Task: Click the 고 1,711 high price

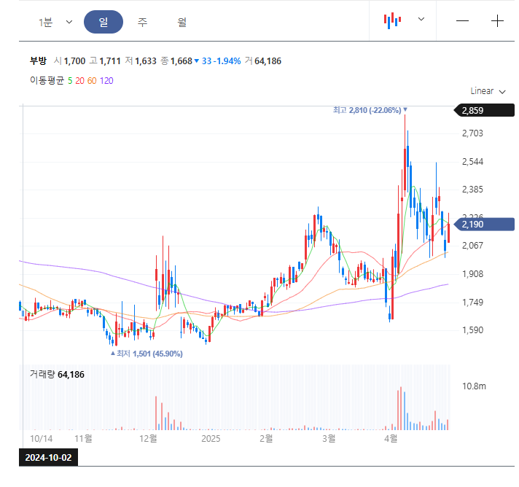Action: 105,61
